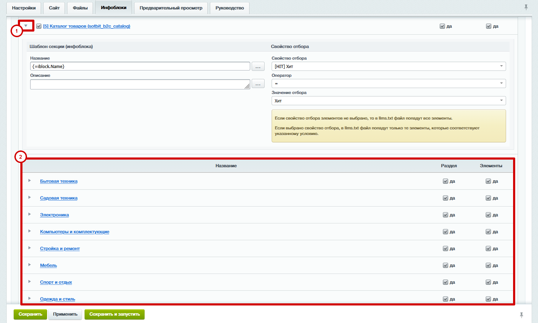The width and height of the screenshot is (538, 323).
Task: Open the Свойство отбора dropdown
Action: click(388, 66)
